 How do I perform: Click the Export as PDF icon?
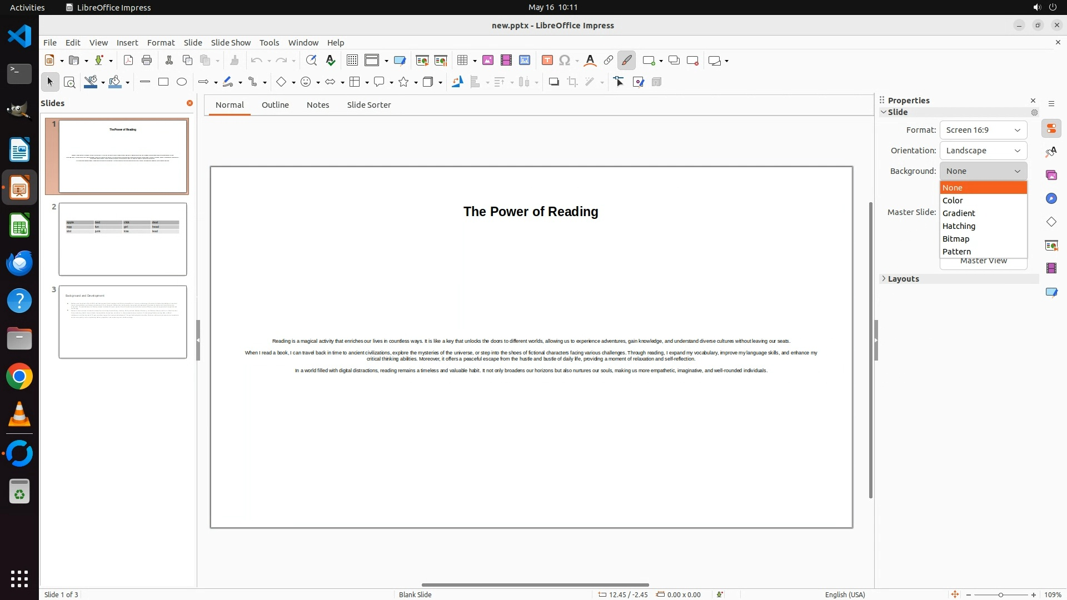[x=128, y=61]
